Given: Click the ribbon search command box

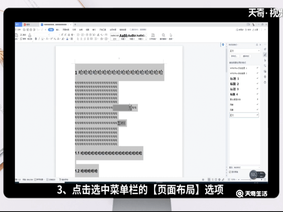Looking at the screenshot, I should point(138,29).
